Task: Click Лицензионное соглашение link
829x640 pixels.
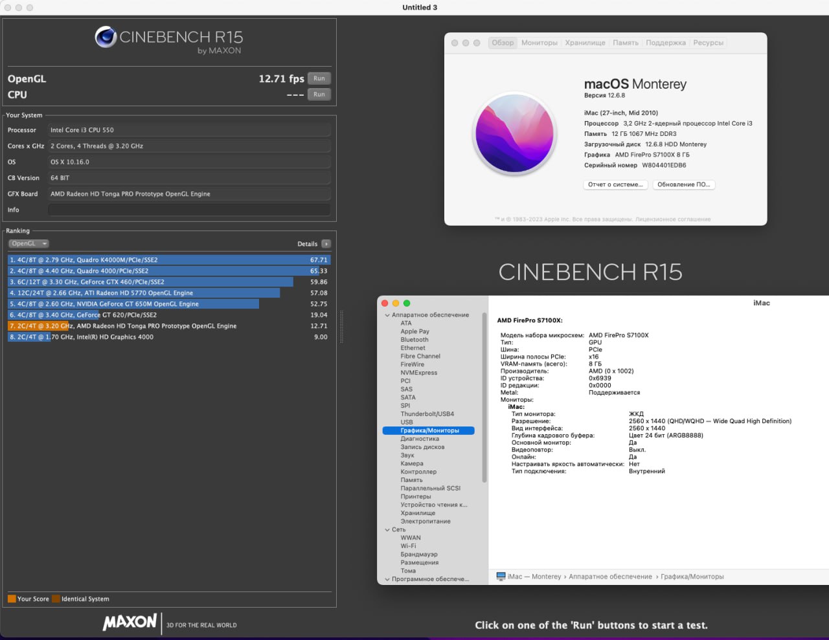Action: [673, 219]
